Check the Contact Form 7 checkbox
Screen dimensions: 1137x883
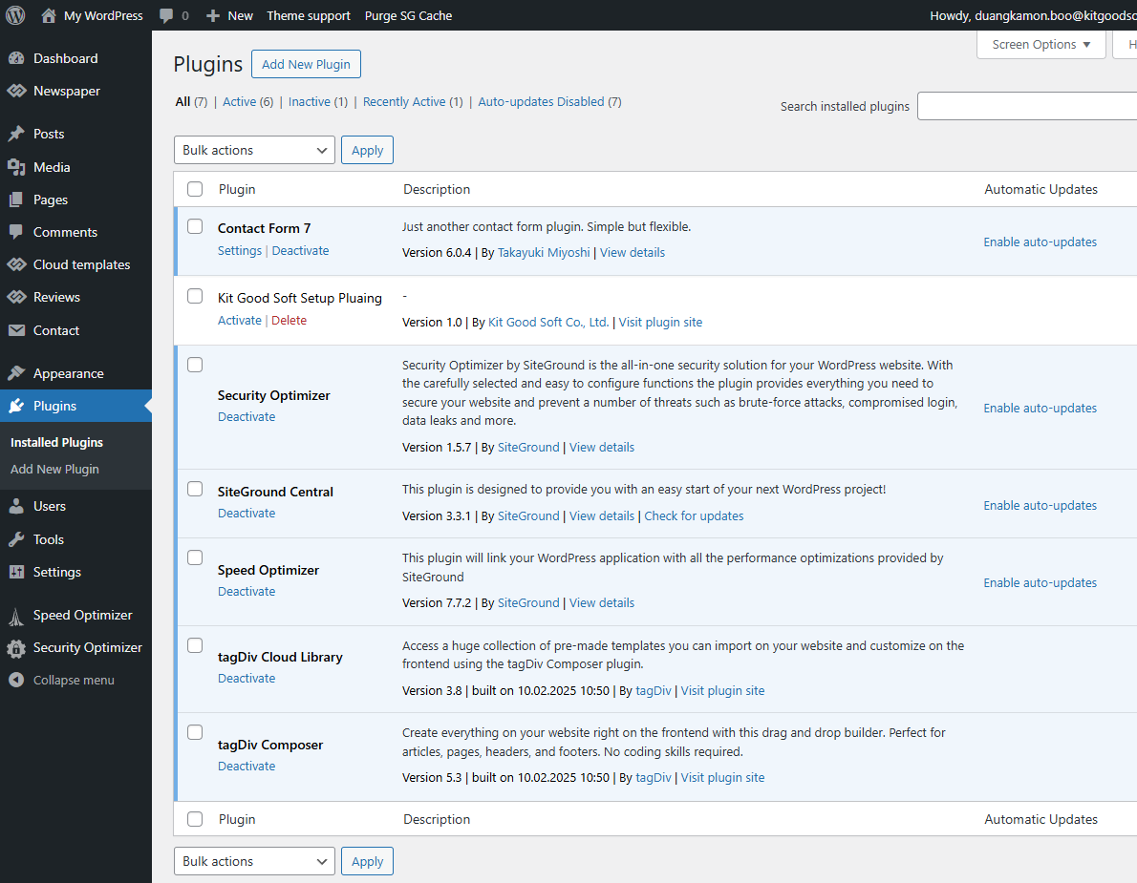(x=195, y=226)
